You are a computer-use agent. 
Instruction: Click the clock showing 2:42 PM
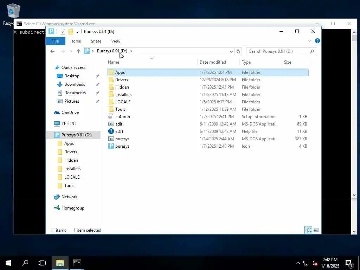click(x=330, y=260)
